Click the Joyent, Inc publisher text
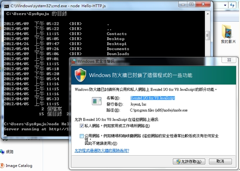Screen dimensions: 240x171 [x=139, y=104]
